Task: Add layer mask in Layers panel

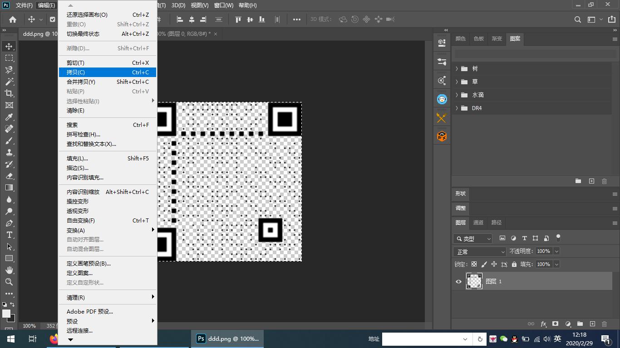Action: [x=555, y=324]
